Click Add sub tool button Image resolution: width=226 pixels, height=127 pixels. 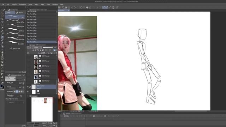[15, 49]
